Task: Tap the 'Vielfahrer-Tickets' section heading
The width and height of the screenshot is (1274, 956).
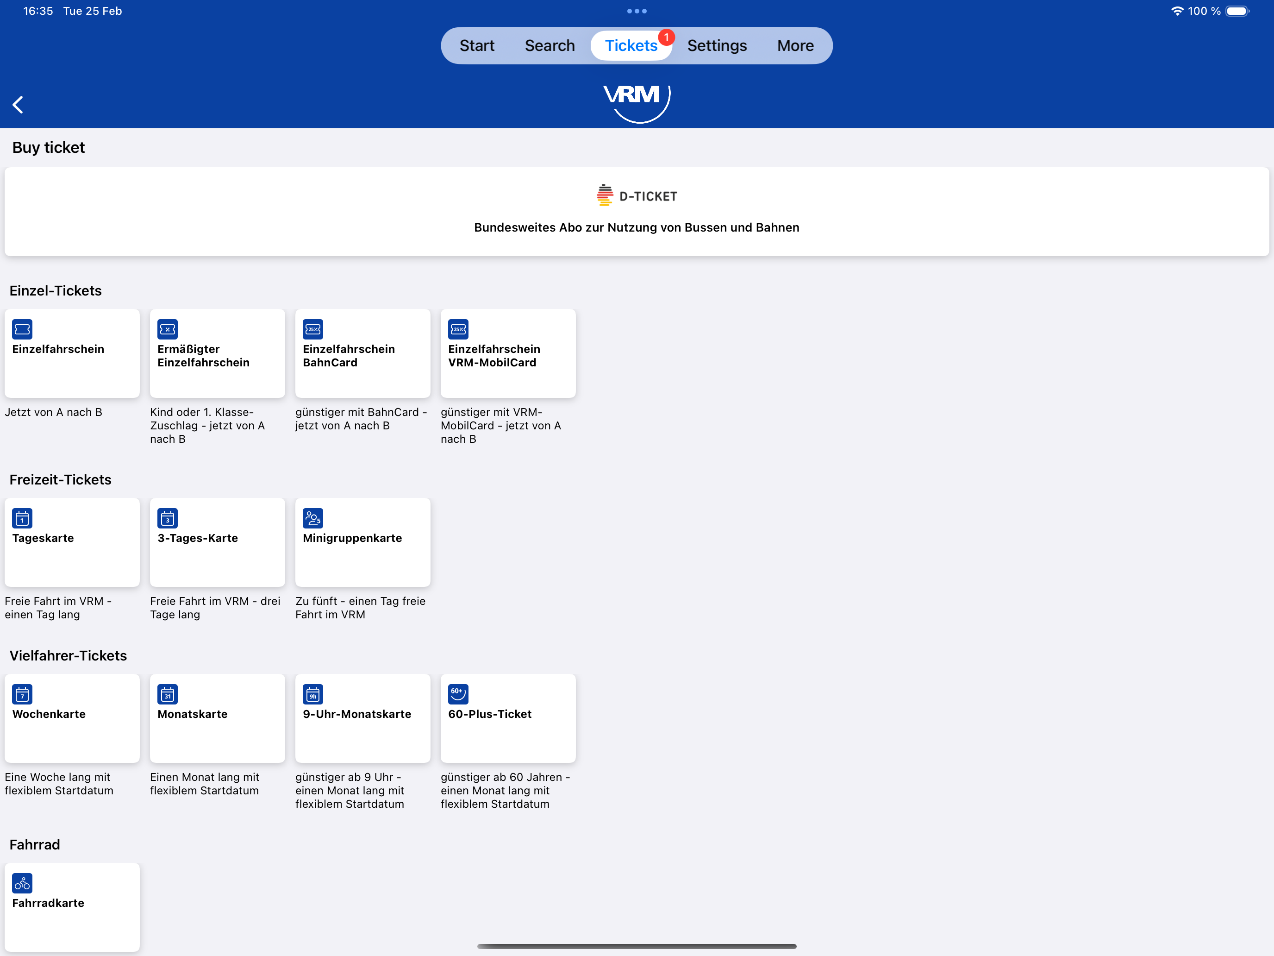Action: click(68, 655)
